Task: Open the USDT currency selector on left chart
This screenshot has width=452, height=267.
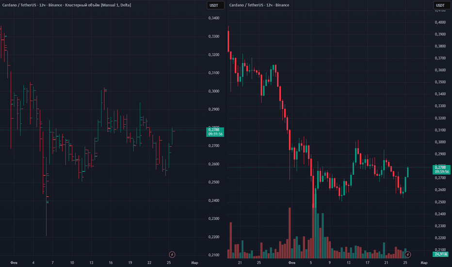Action: [214, 5]
